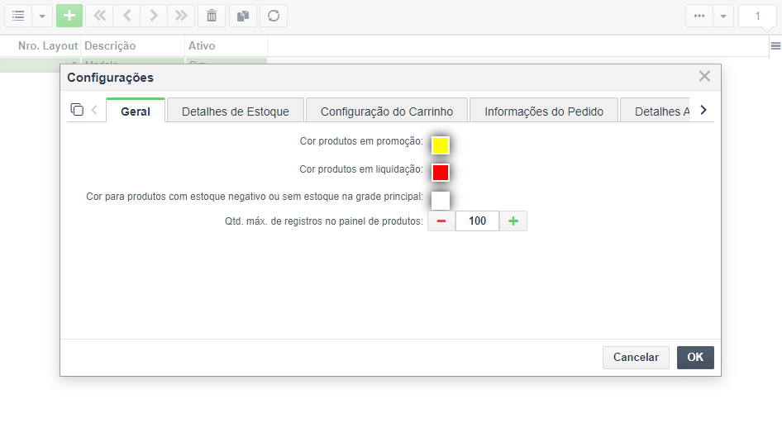Expand the list view dropdown arrow

[x=42, y=16]
